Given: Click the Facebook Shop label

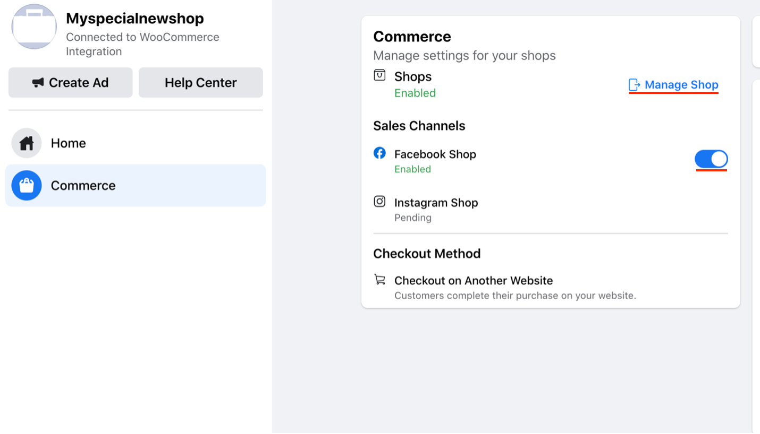Looking at the screenshot, I should [435, 154].
